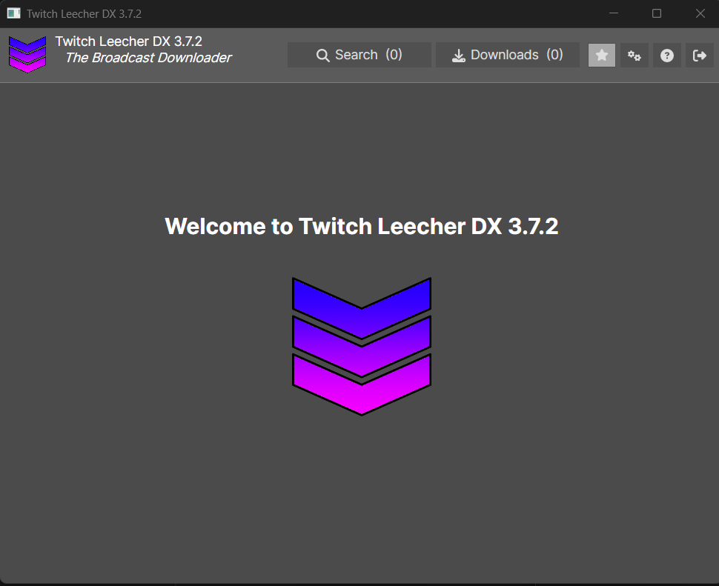Screen dimensions: 719x586
Task: Open the Search view
Action: [359, 55]
